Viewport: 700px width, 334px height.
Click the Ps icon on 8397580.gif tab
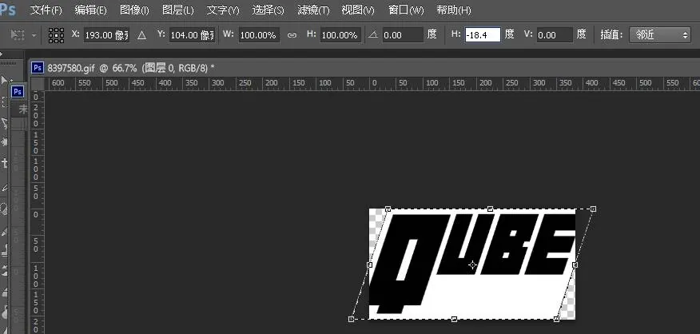[x=38, y=67]
